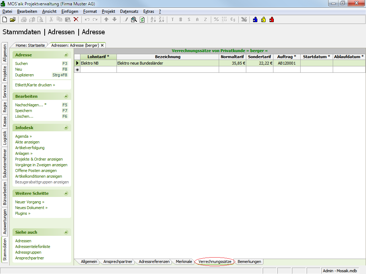Click the scissors cut icon

pyautogui.click(x=51, y=20)
